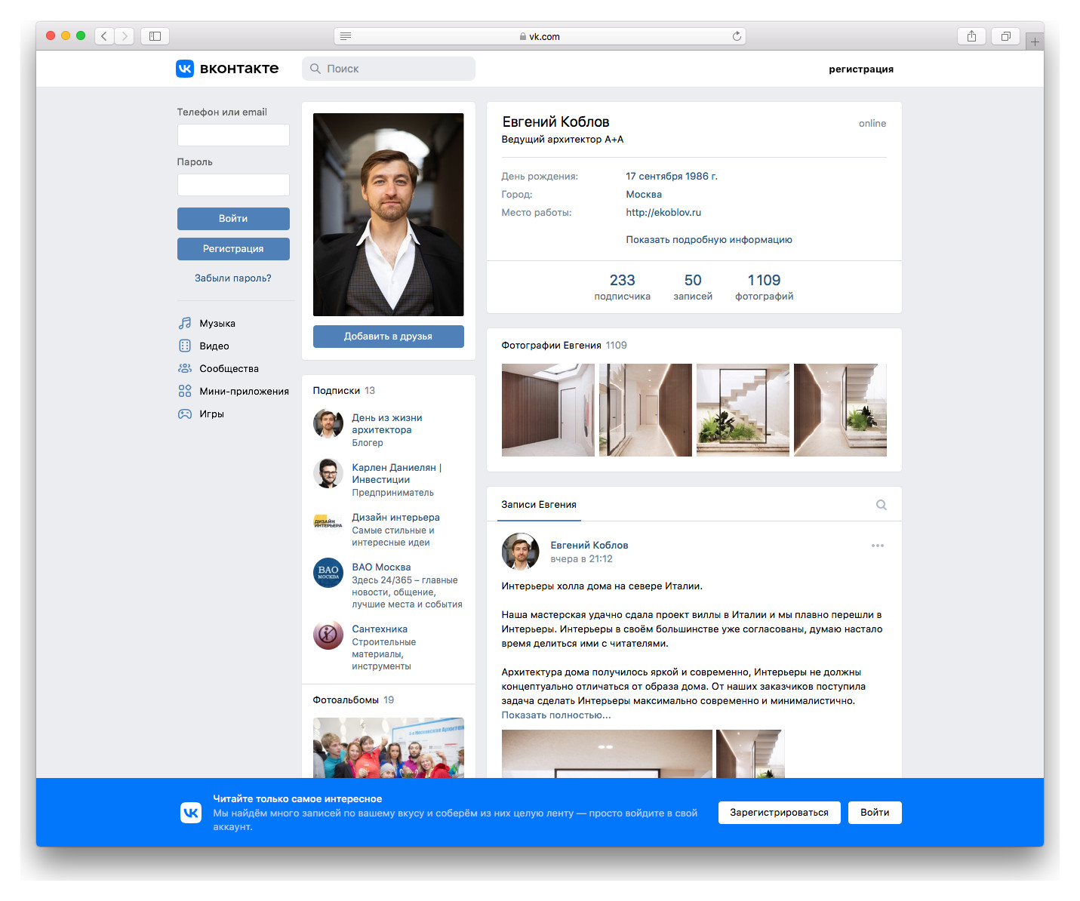Open the Games controller icon

(185, 414)
